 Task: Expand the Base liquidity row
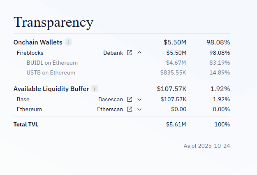(x=139, y=99)
